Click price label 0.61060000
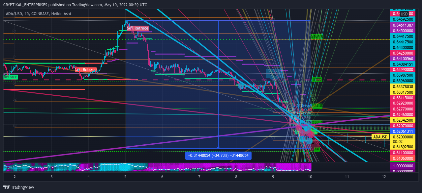Image resolution: width=422 pixels, height=193 pixels. (403, 159)
